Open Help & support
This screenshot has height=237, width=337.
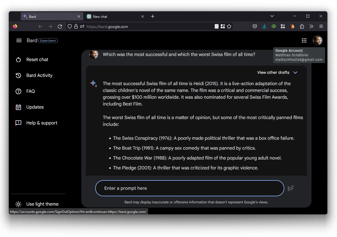[x=42, y=123]
